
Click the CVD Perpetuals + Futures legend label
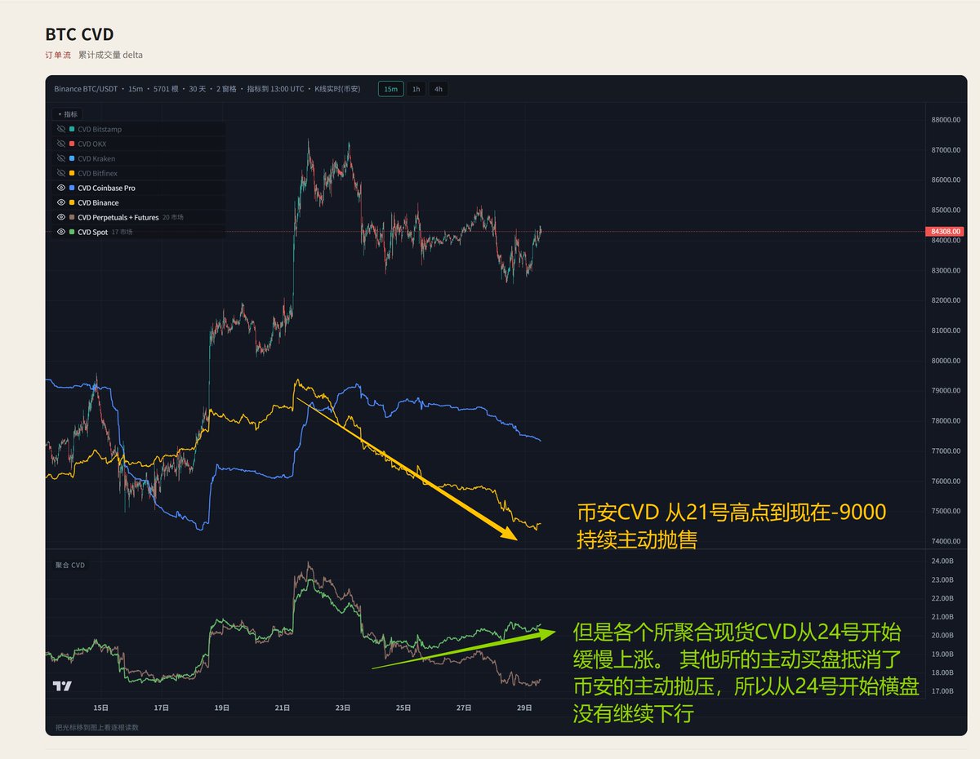(118, 217)
